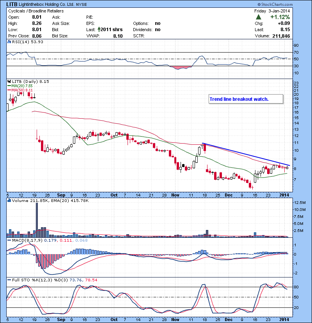Click the EPS: label
This screenshot has width=312, height=323.
click(90, 23)
